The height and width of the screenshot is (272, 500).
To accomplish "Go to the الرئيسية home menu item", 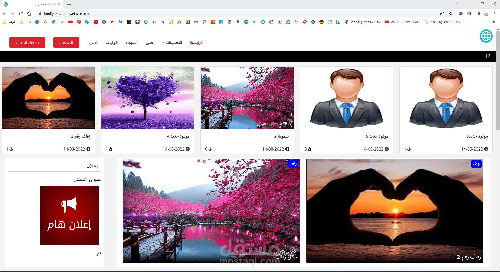I will tap(196, 43).
